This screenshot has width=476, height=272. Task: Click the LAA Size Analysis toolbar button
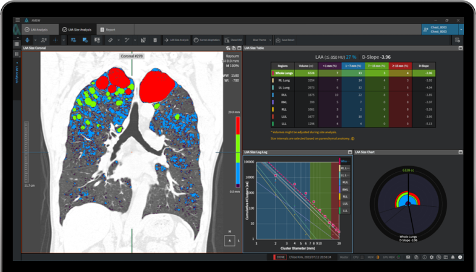click(177, 40)
